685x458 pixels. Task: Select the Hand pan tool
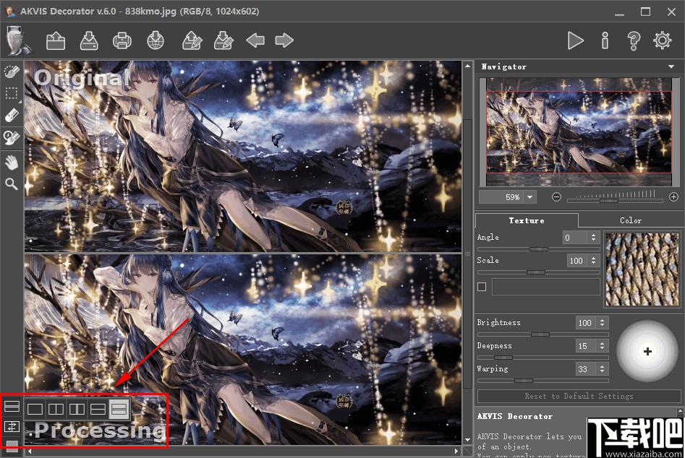pyautogui.click(x=12, y=163)
